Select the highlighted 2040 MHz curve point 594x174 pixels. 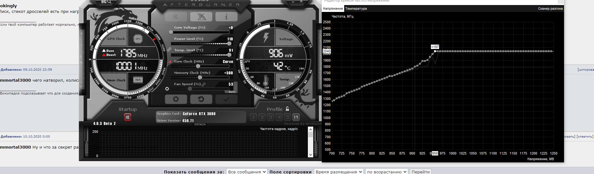435,51
